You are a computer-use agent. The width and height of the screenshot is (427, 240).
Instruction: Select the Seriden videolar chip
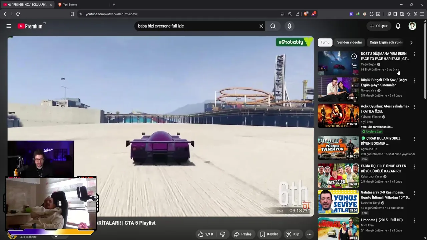coord(349,42)
